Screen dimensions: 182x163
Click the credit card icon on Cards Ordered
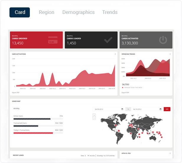click(53, 40)
